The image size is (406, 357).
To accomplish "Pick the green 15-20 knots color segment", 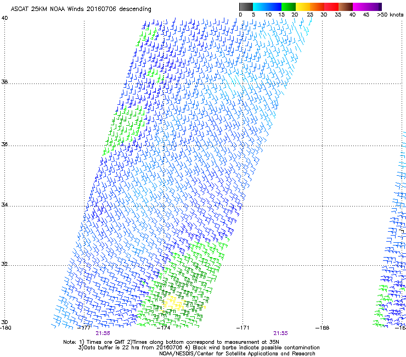I will pos(289,7).
